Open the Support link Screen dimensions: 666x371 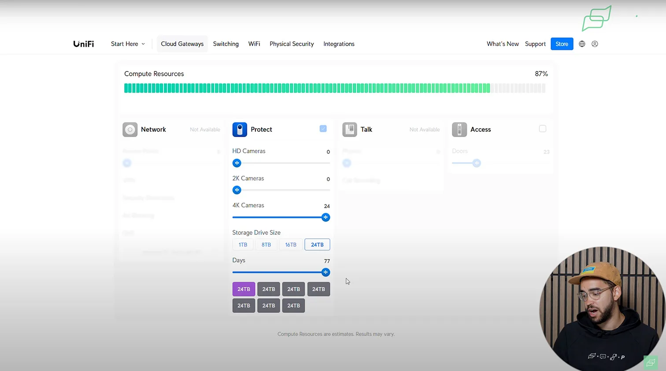(535, 44)
